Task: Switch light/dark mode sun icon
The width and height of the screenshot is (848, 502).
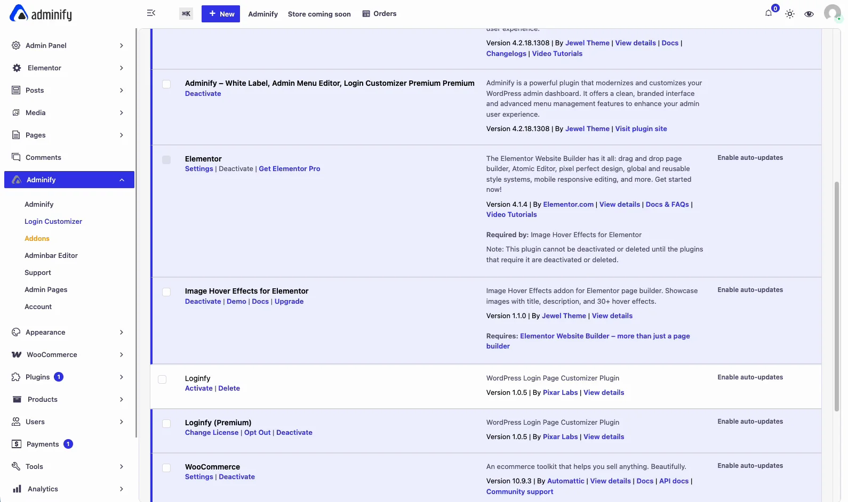Action: 790,14
